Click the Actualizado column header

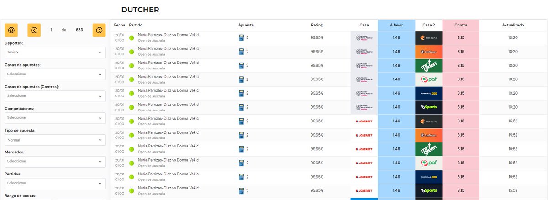[x=513, y=25]
